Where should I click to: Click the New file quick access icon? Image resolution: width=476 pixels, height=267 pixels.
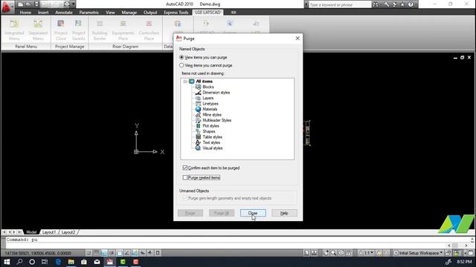tap(20, 4)
